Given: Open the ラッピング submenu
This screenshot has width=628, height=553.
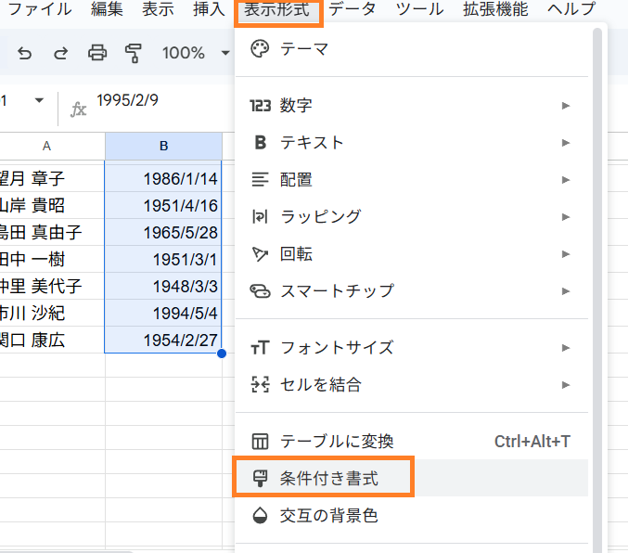Looking at the screenshot, I should coord(320,217).
